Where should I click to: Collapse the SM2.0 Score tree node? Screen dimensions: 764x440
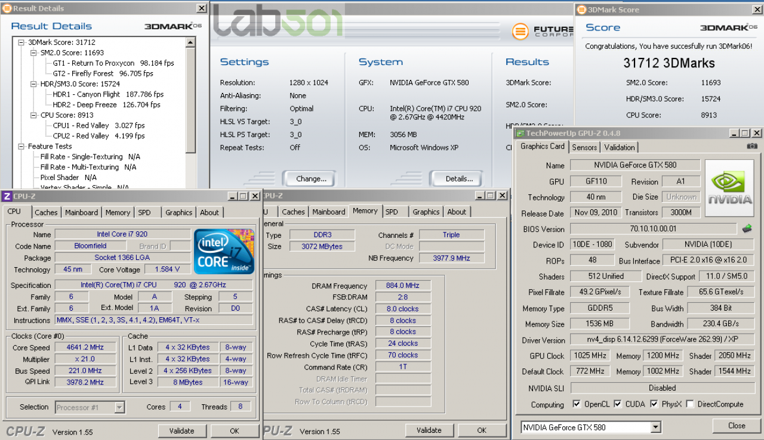point(34,52)
